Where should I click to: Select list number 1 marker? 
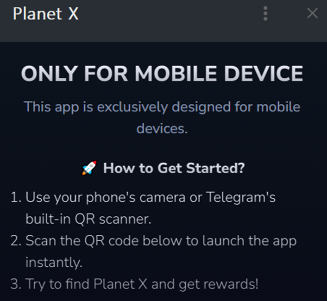(16, 197)
